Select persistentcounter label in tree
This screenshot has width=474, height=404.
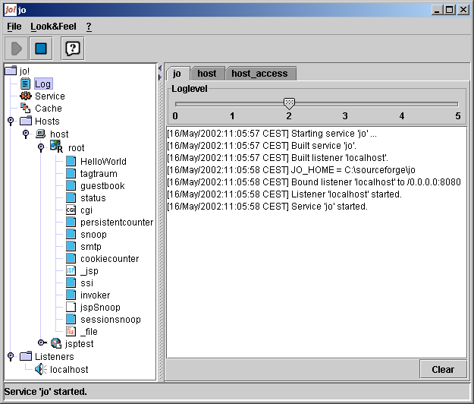click(117, 223)
